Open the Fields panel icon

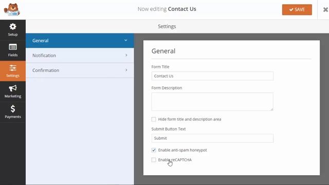(13, 47)
